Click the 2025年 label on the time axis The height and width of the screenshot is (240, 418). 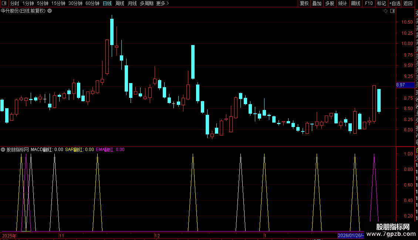tap(9, 236)
